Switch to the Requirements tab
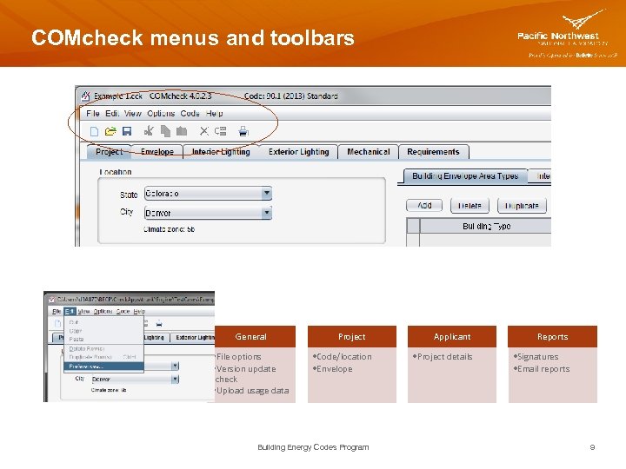This screenshot has width=626, height=469. pos(433,152)
